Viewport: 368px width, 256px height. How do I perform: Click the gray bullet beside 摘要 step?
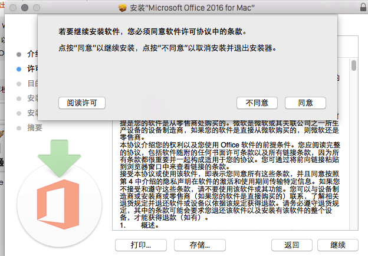(19, 127)
